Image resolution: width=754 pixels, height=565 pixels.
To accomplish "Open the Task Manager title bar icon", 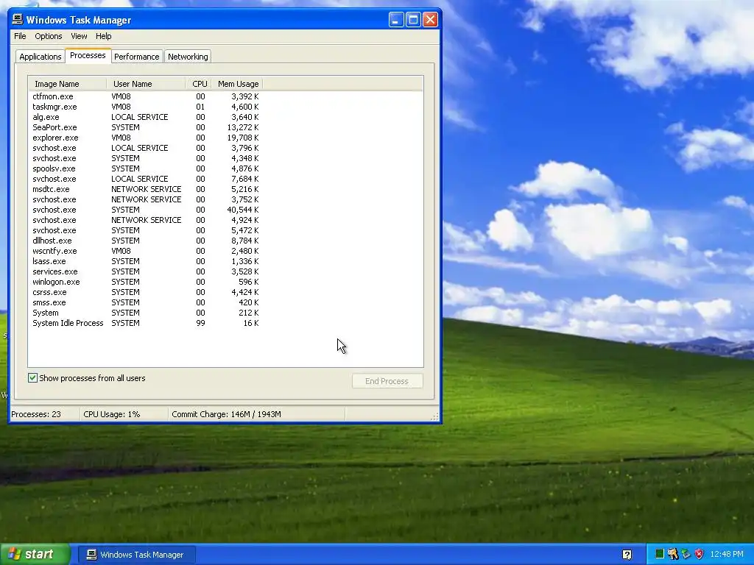I will pos(18,19).
